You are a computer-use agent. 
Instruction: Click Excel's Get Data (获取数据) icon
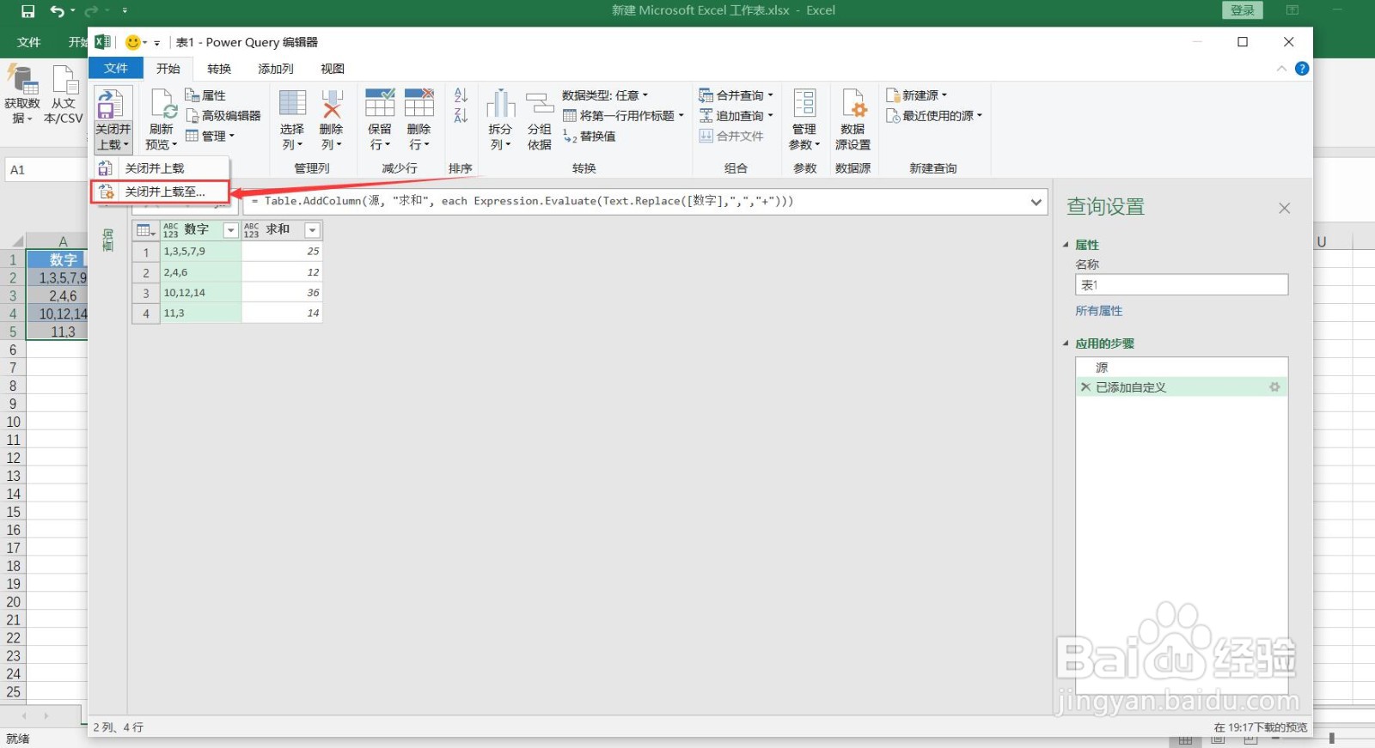coord(22,80)
